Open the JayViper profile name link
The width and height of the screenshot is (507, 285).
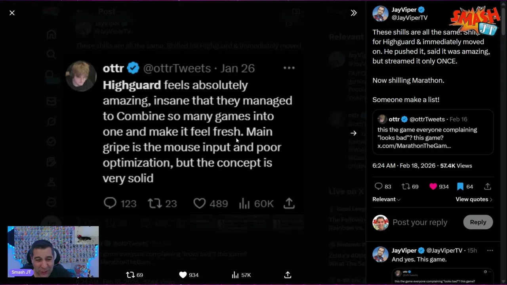(x=404, y=10)
